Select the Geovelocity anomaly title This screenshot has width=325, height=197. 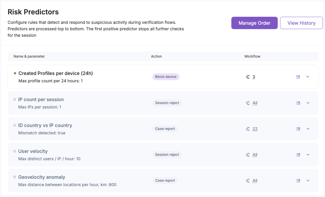[42, 177]
